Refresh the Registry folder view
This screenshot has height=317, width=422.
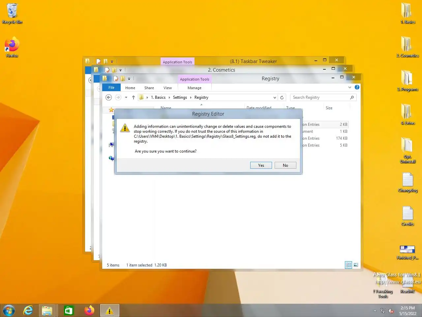point(282,97)
